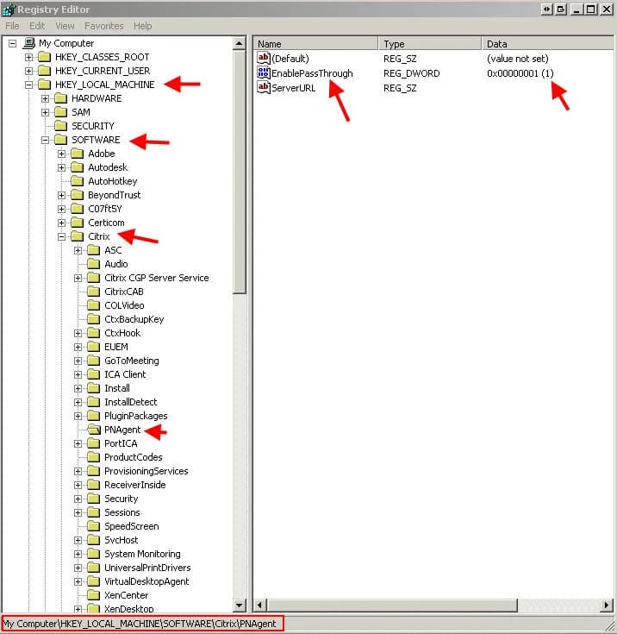Click the SAM folder icon
The image size is (617, 634).
(x=61, y=112)
